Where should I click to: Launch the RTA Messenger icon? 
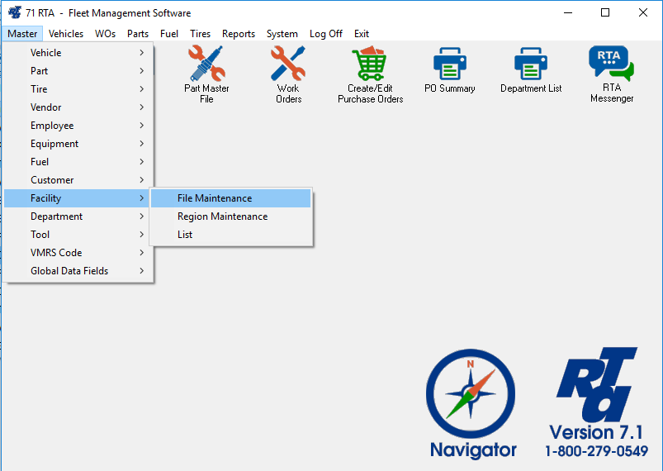point(611,64)
